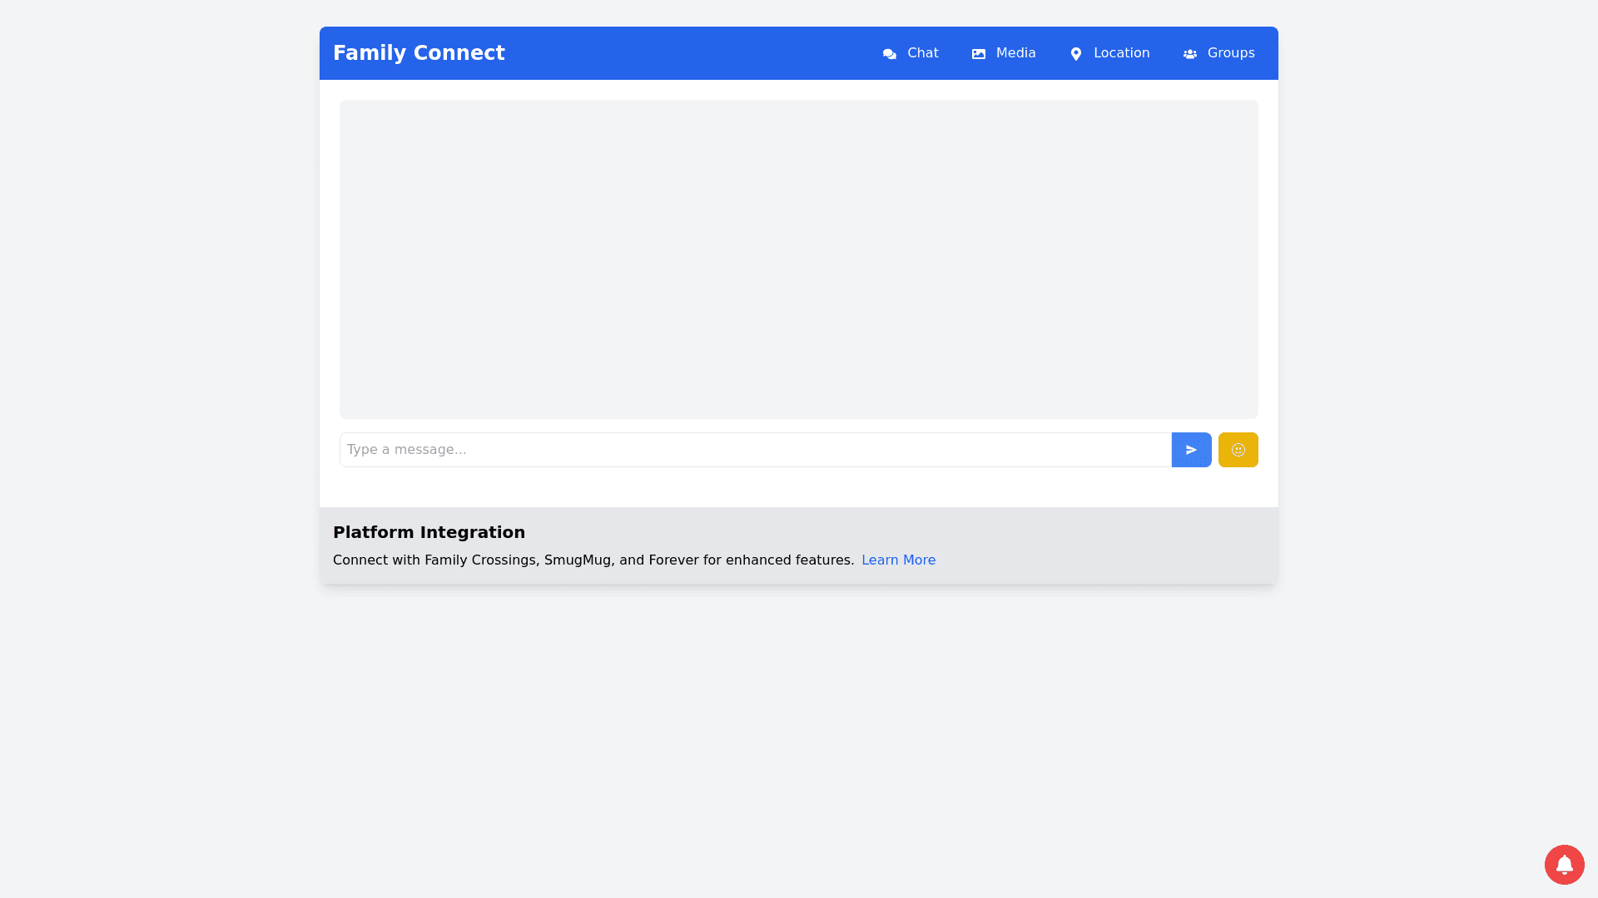Click the Location map pin icon
The image size is (1598, 898).
tap(1076, 54)
